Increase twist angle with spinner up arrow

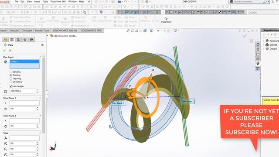pos(37,90)
